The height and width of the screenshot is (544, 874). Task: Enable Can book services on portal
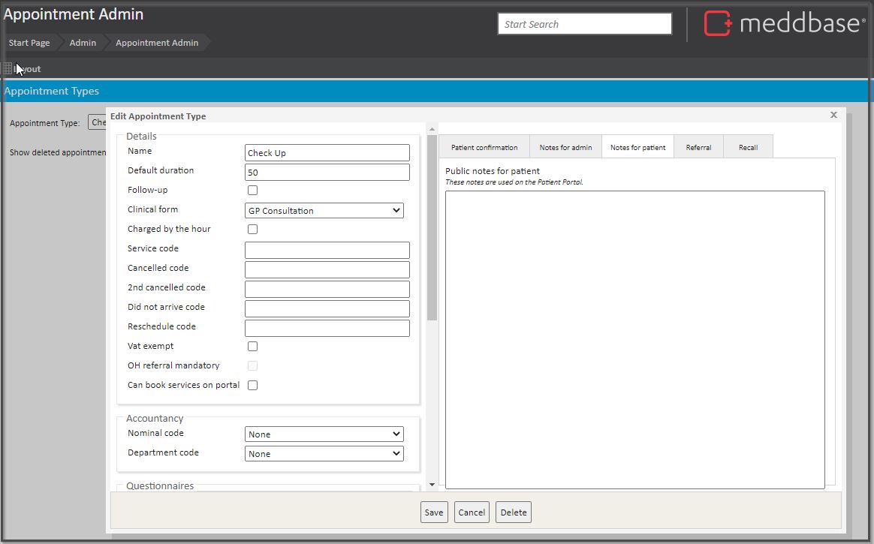coord(252,386)
